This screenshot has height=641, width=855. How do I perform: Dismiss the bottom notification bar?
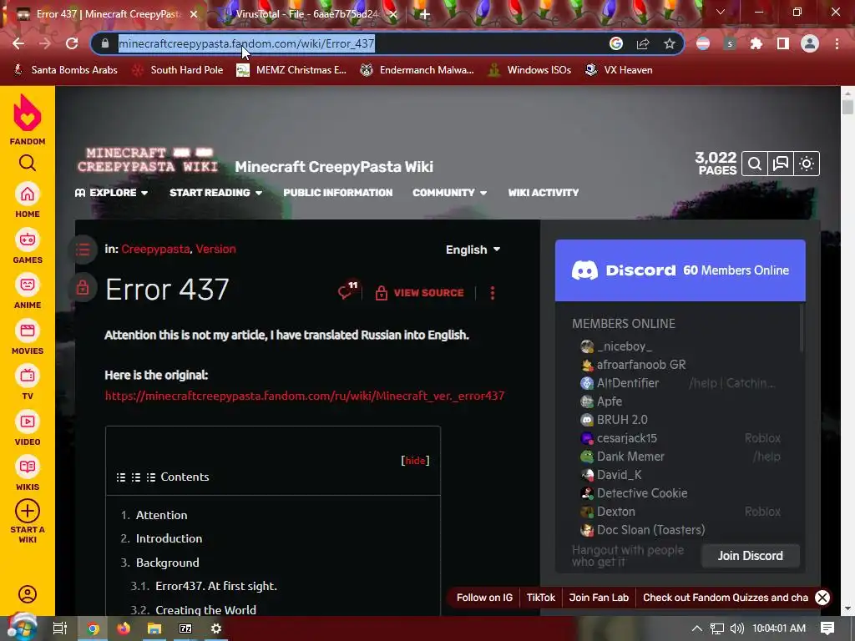coord(822,598)
